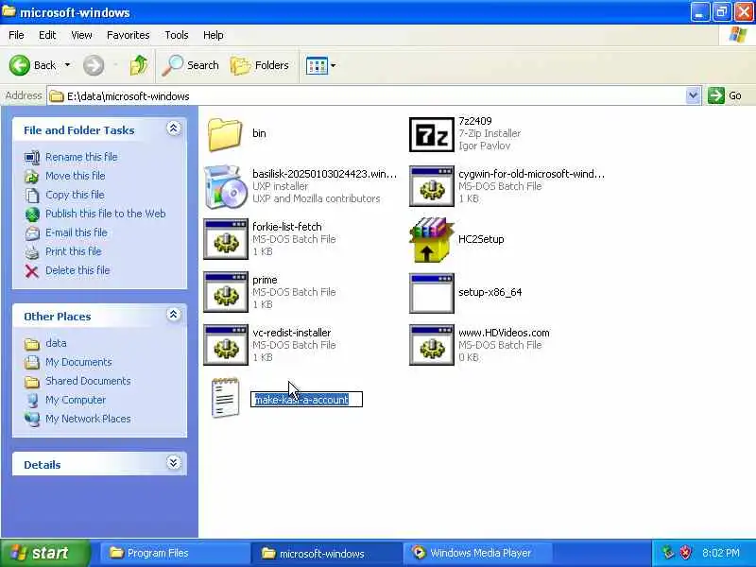The image size is (756, 567).
Task: Select the bin folder icon
Action: 225,134
